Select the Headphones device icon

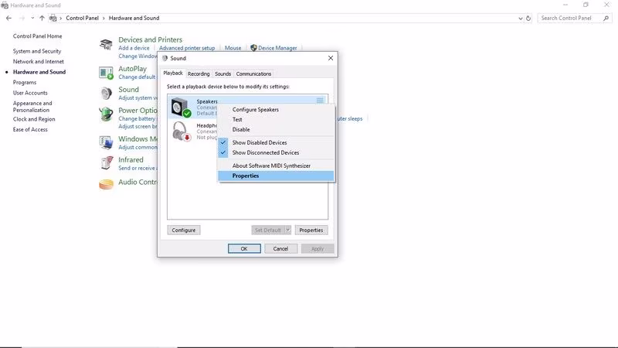coord(182,131)
